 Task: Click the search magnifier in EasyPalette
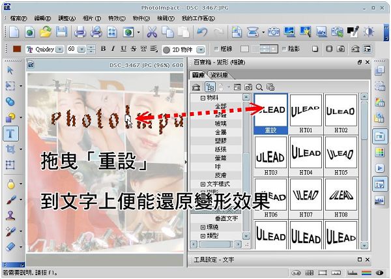(259, 87)
